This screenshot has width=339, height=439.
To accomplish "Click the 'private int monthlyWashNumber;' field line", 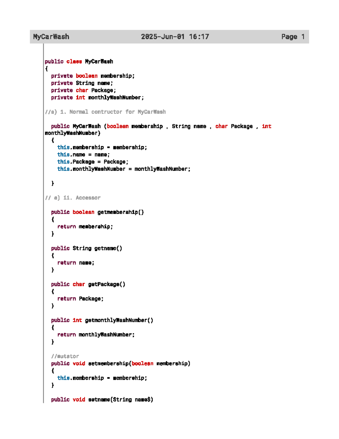I will pos(97,98).
